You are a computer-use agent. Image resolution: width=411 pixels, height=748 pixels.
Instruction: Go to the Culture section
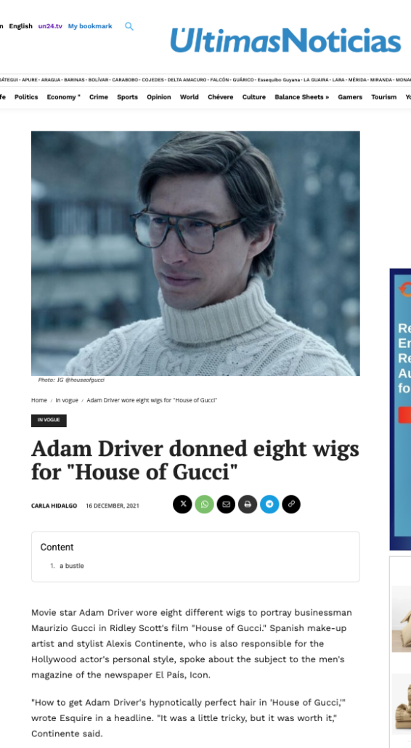click(x=253, y=97)
